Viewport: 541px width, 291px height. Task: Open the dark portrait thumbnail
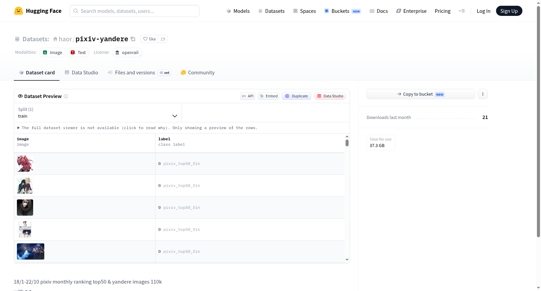(x=25, y=208)
